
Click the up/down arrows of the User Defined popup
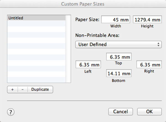(x=158, y=44)
